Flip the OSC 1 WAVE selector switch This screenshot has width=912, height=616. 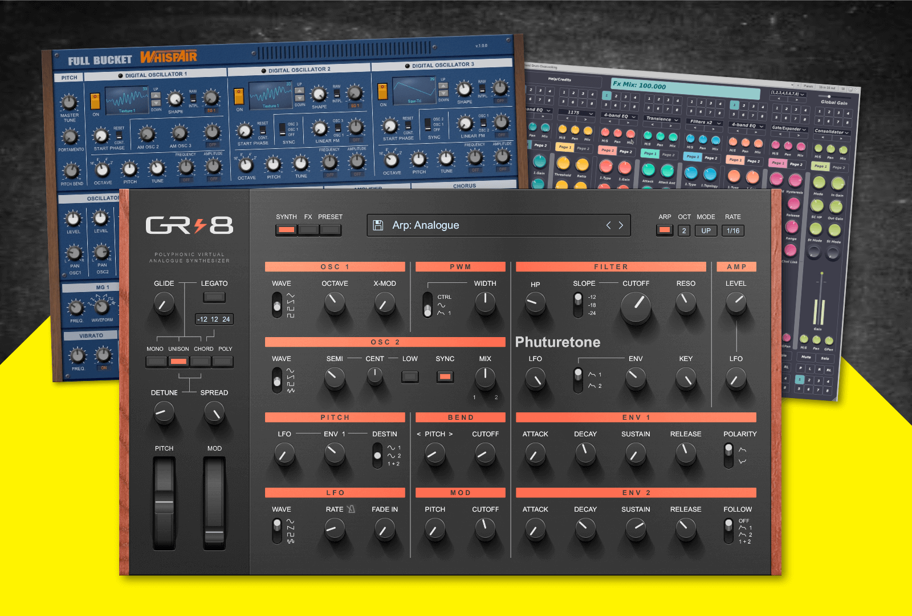tap(277, 305)
